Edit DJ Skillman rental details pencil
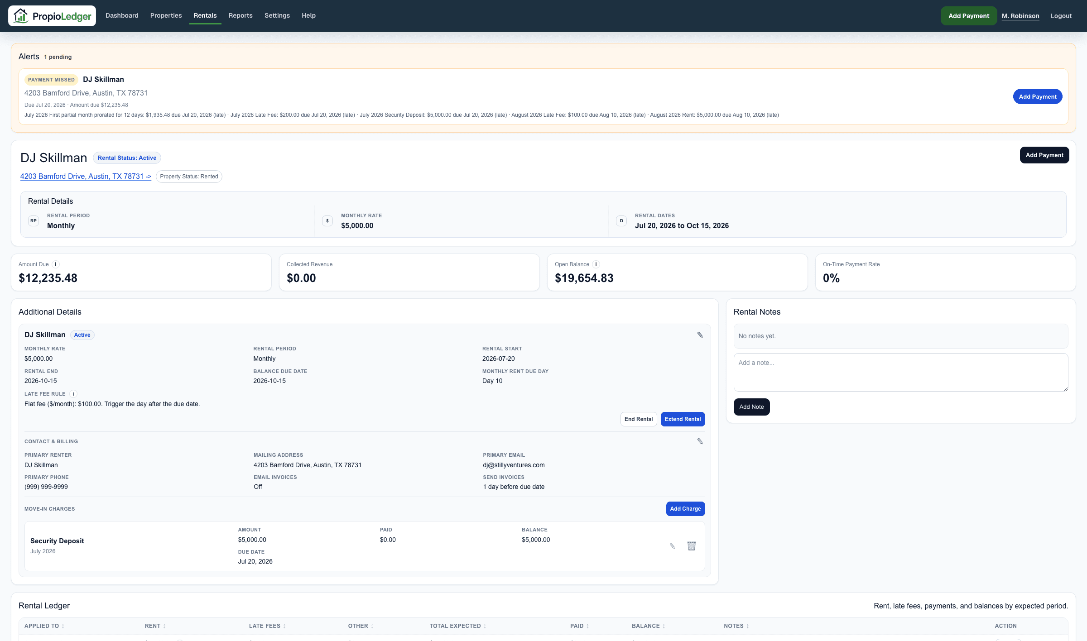This screenshot has width=1087, height=641. click(x=700, y=335)
